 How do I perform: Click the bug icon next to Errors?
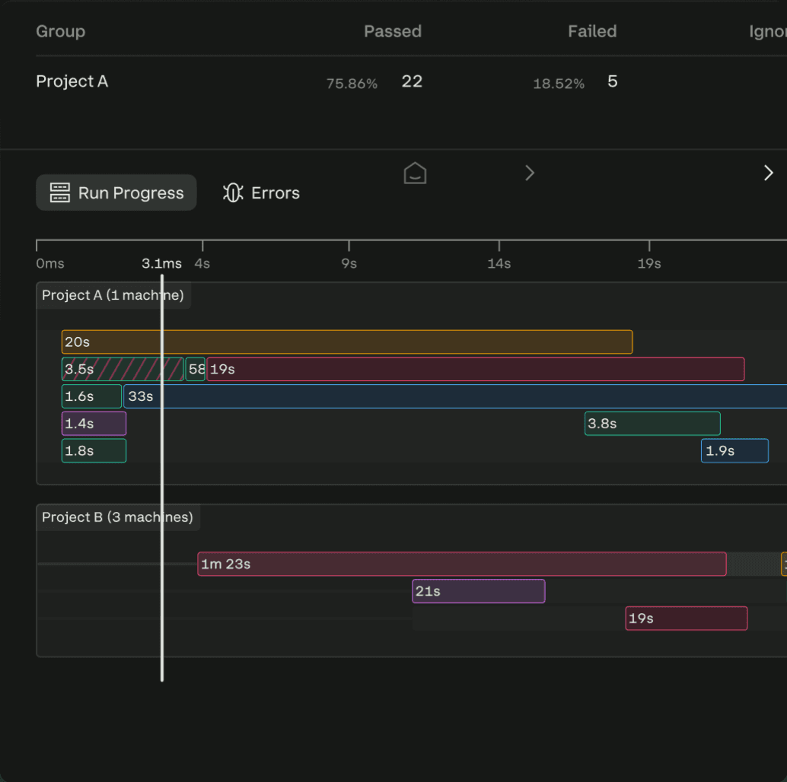[x=233, y=192]
